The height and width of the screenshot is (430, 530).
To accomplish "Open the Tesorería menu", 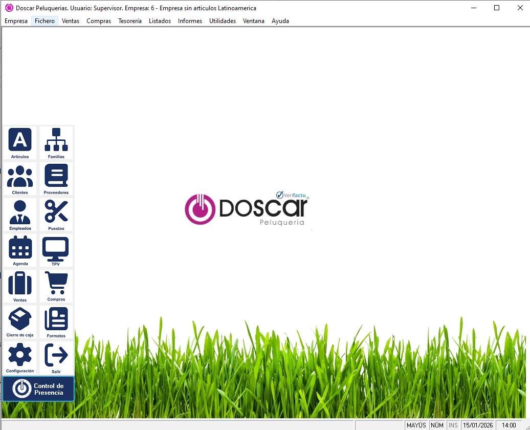I will coord(130,21).
